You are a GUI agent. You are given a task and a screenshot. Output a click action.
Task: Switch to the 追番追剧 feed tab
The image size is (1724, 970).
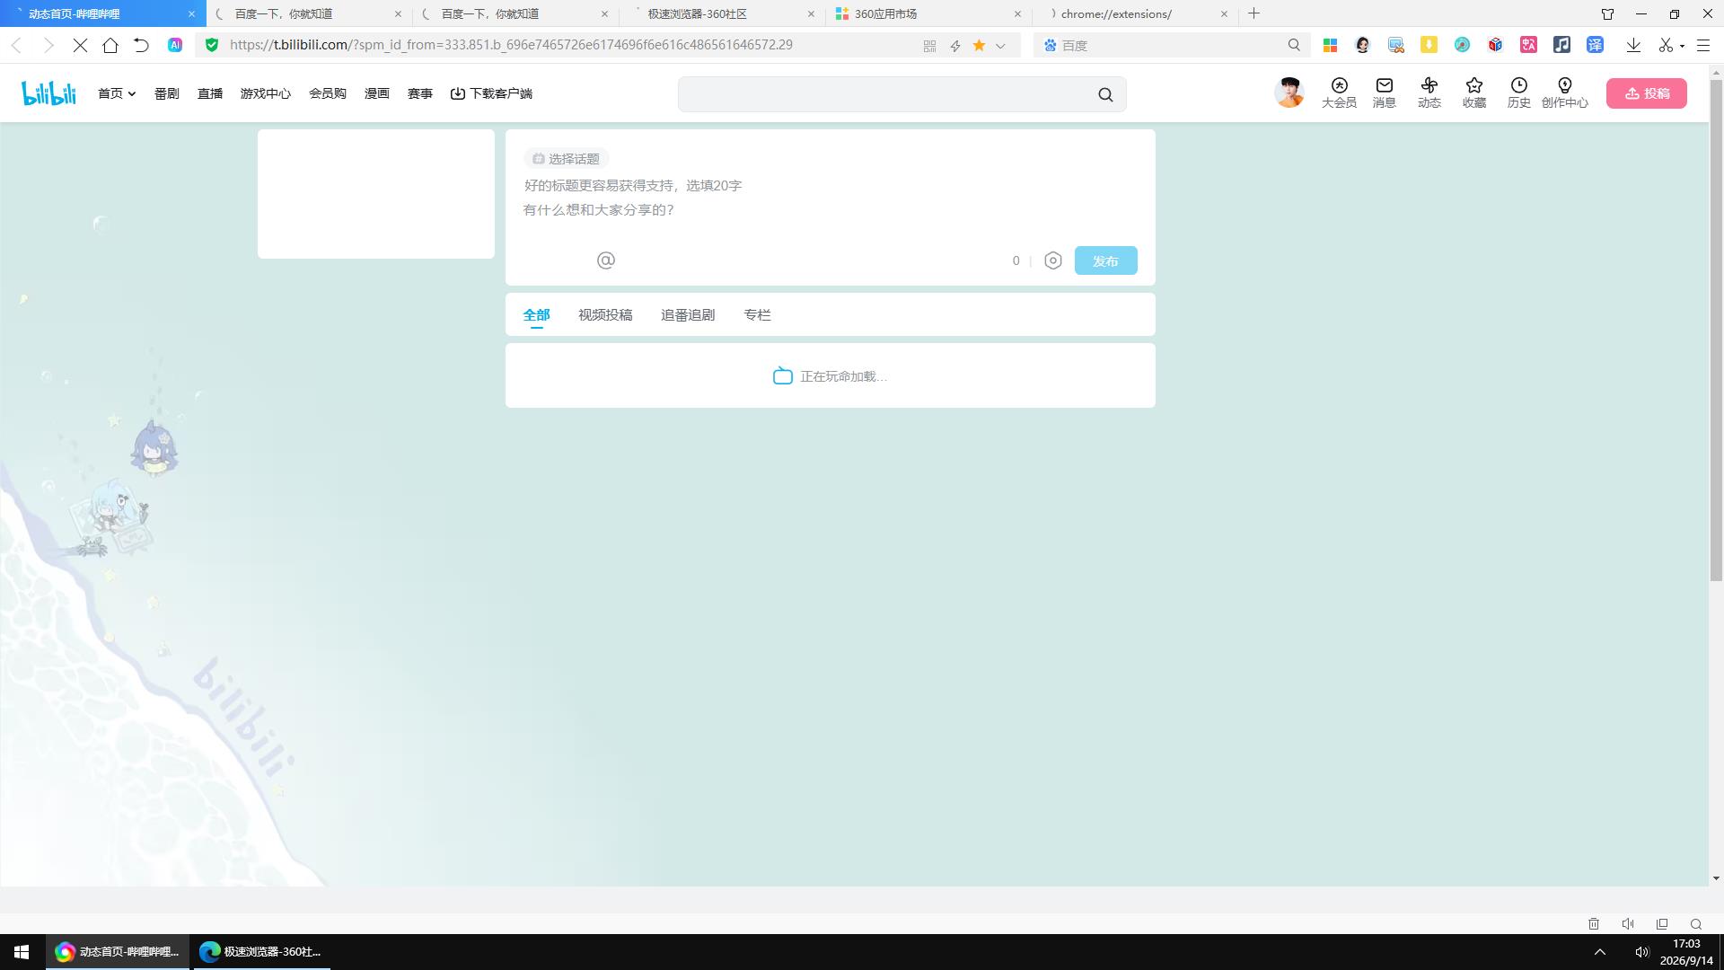688,315
